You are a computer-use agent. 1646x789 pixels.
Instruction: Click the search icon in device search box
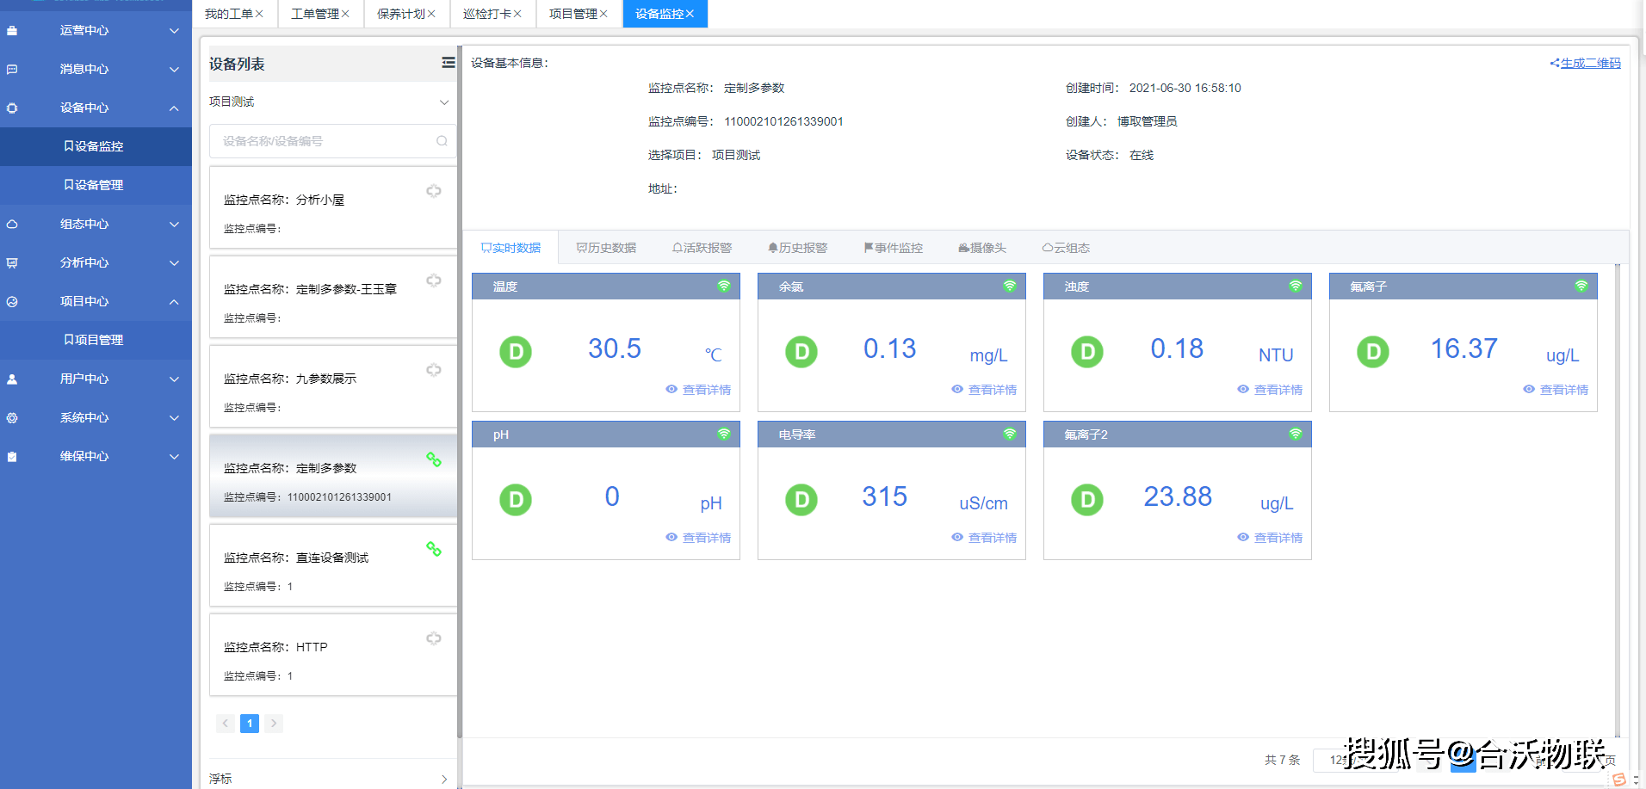click(x=442, y=141)
